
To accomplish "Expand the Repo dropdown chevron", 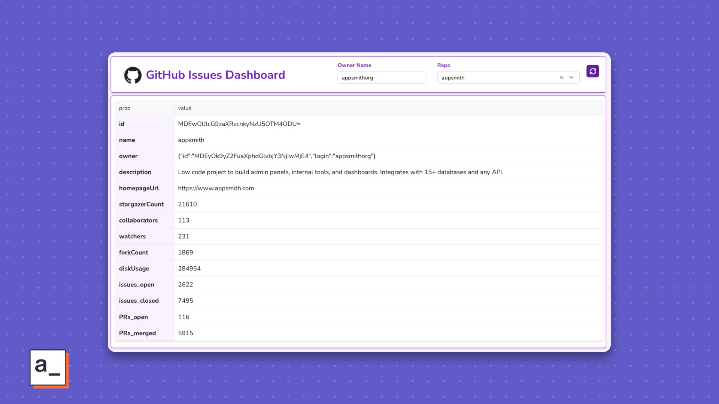I will tap(571, 78).
